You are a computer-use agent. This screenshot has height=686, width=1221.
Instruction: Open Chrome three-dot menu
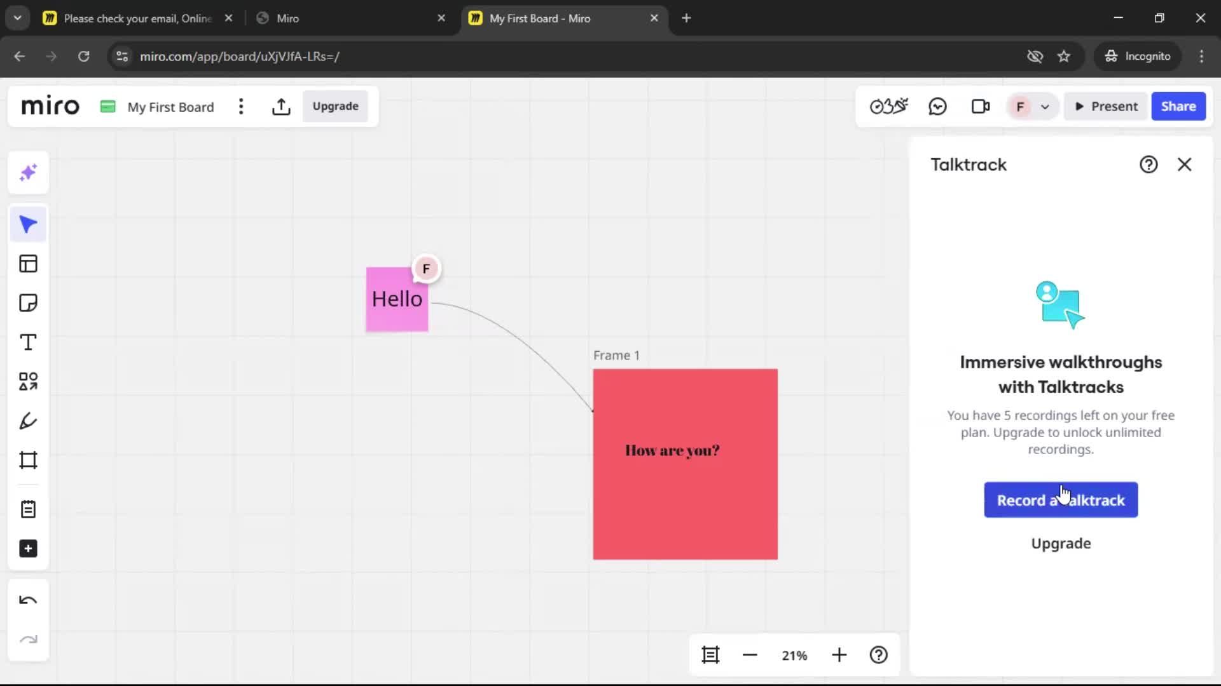(1201, 57)
